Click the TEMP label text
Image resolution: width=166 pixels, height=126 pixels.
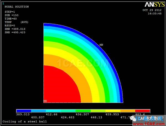click(8, 22)
